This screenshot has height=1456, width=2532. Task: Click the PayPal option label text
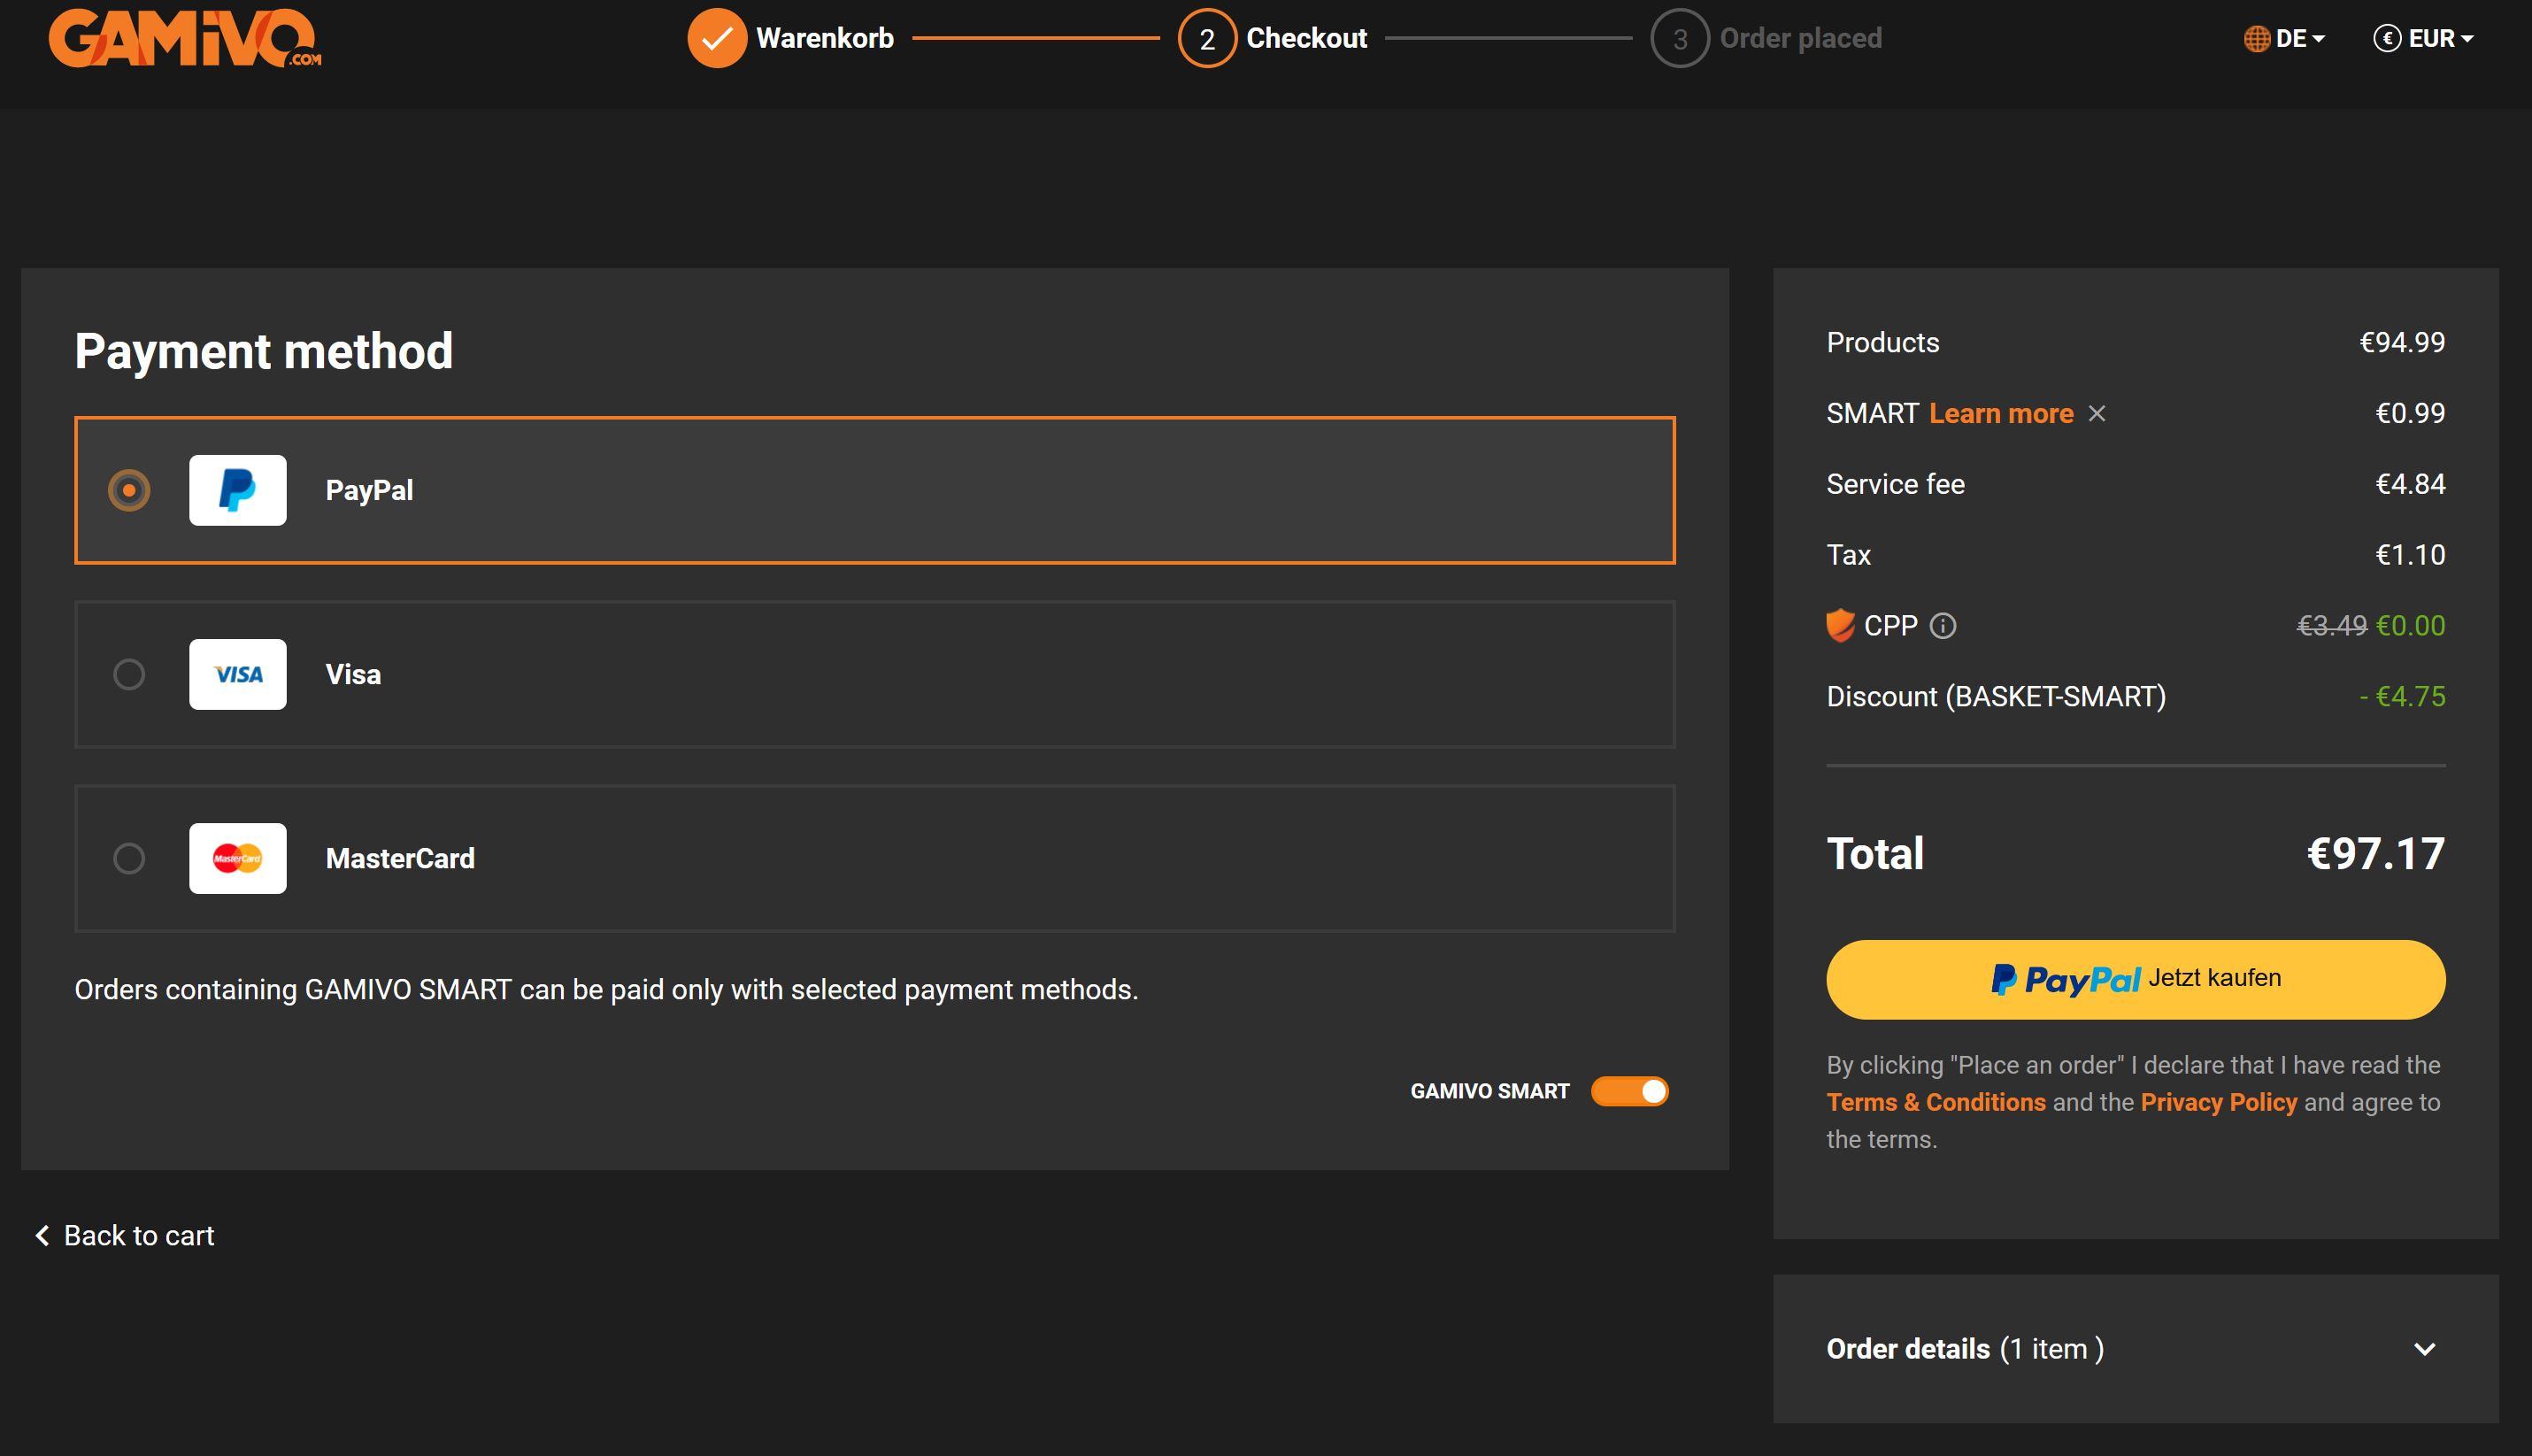pos(369,490)
